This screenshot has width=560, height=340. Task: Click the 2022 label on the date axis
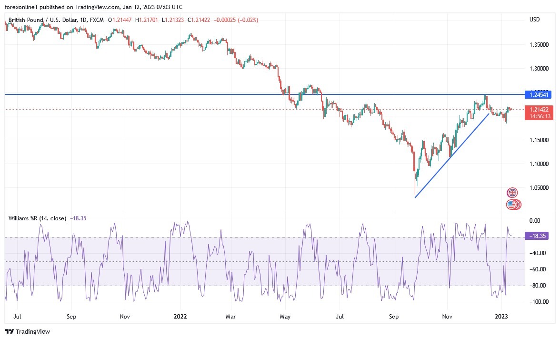[x=180, y=316]
